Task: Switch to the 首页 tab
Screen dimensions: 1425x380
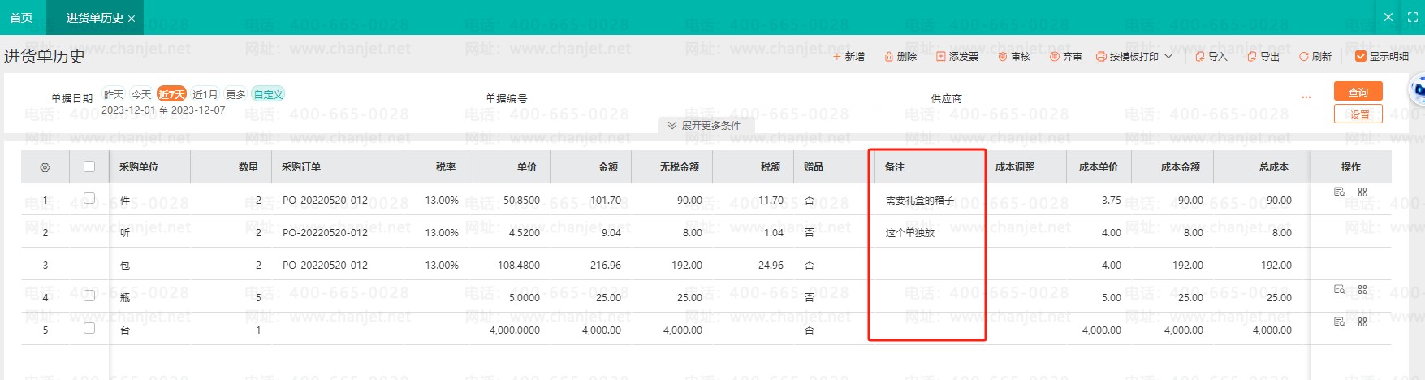Action: [x=22, y=18]
